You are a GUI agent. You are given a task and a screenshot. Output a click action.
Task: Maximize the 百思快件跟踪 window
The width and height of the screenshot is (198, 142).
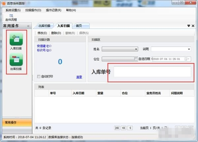click(181, 3)
